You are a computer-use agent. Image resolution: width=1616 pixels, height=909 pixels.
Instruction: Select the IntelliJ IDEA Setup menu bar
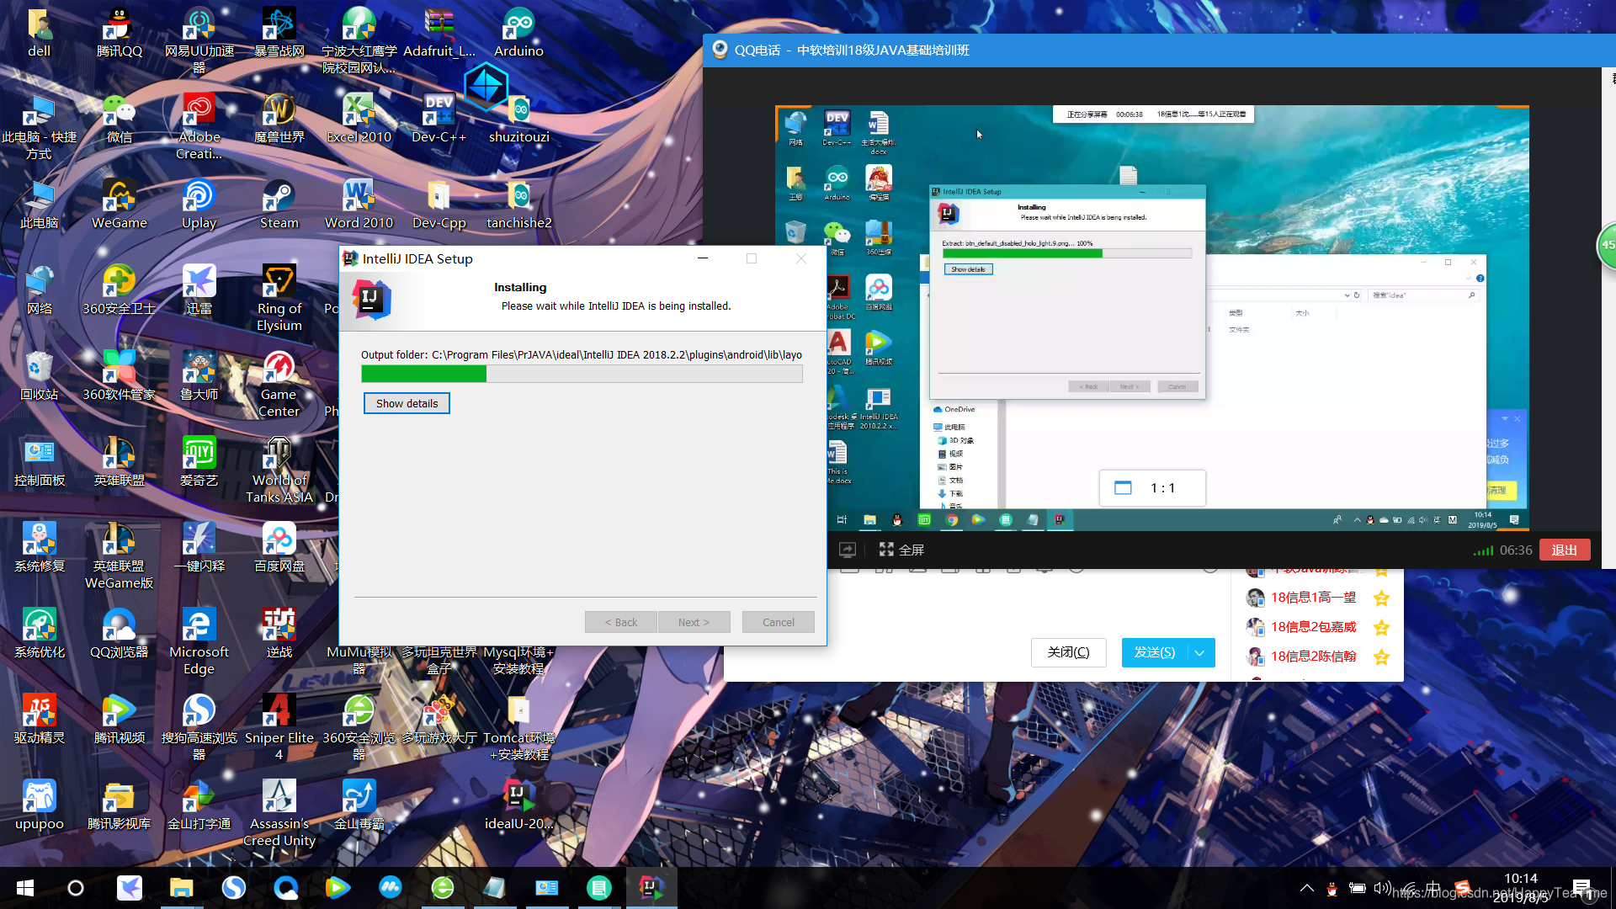tap(582, 258)
